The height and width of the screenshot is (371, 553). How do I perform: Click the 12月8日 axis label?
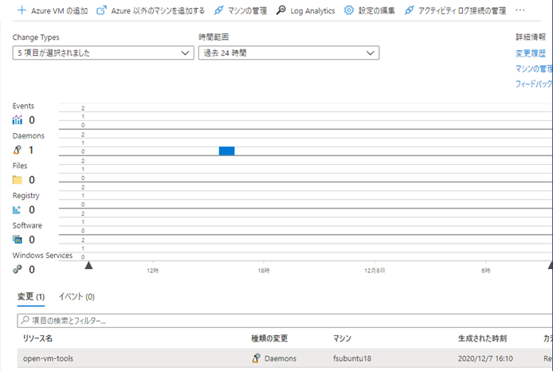375,271
